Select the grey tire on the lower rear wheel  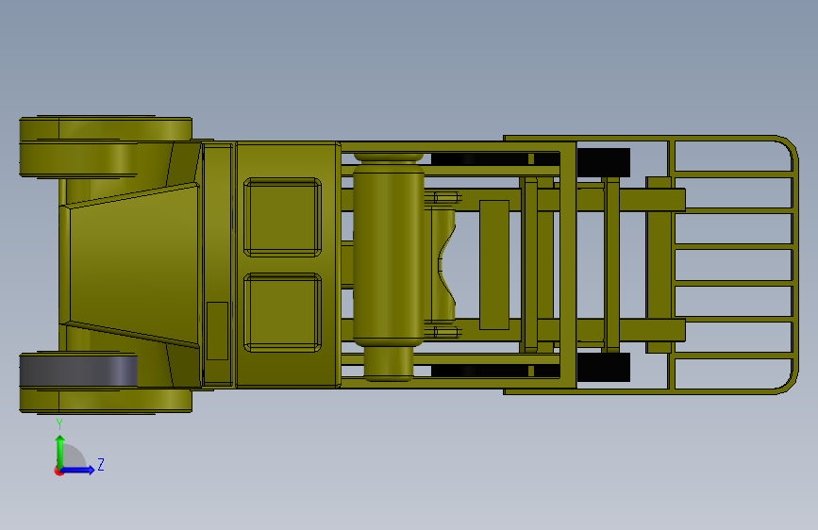click(x=78, y=371)
